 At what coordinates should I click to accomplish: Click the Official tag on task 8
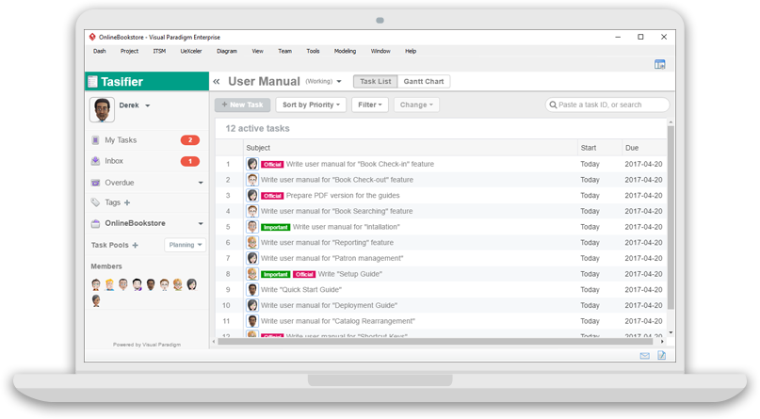304,274
